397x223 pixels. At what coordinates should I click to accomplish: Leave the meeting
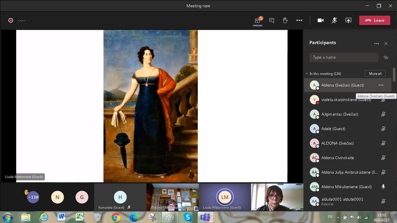click(374, 20)
